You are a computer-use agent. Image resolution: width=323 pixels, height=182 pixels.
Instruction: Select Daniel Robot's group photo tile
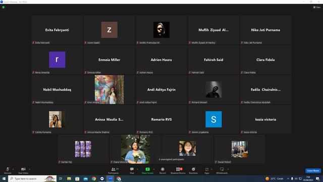point(240,149)
